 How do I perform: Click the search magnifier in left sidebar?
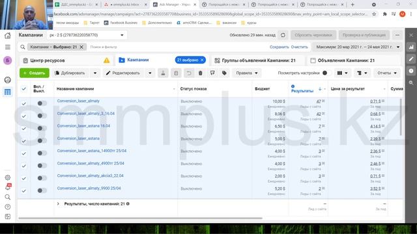point(8,197)
